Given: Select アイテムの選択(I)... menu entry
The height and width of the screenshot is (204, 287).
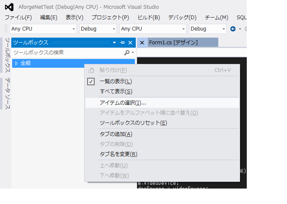Looking at the screenshot, I should tap(162, 103).
